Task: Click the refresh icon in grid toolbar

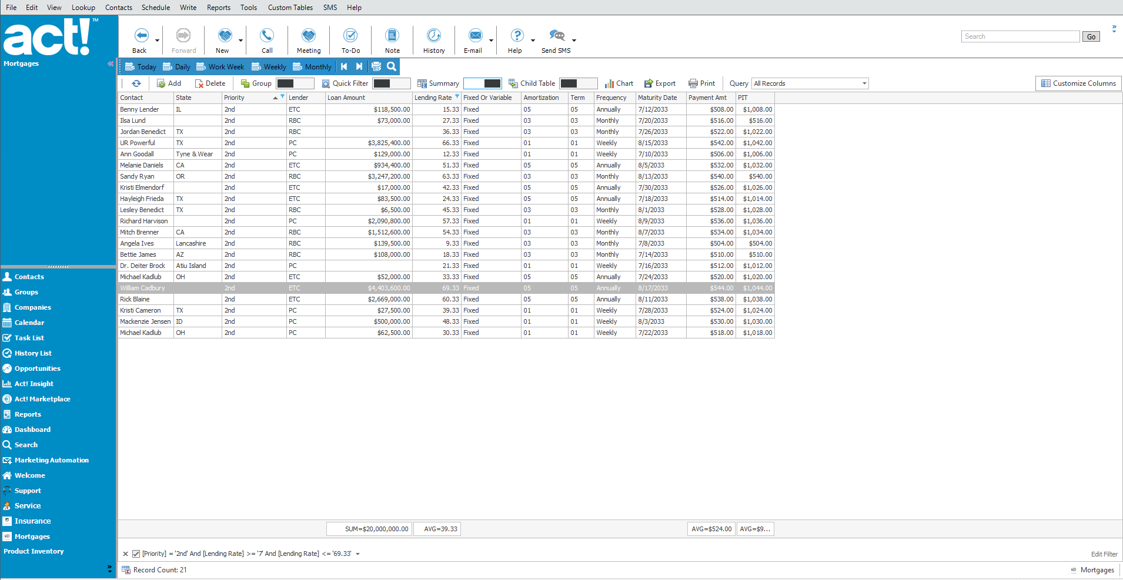Action: 136,83
